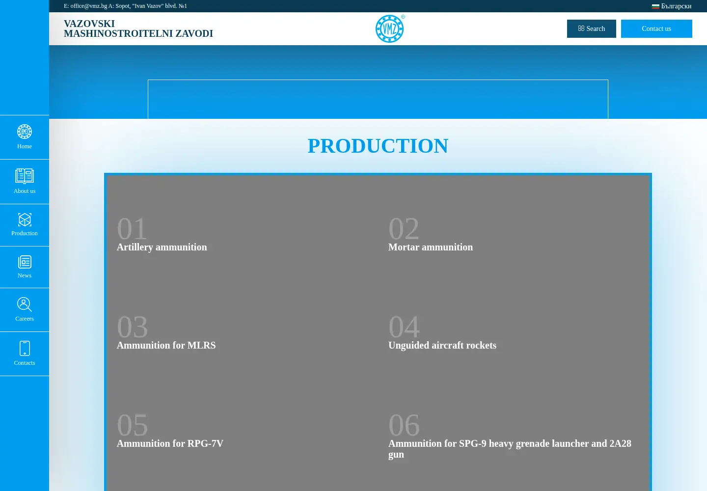Click the About us sidebar label
This screenshot has width=707, height=491.
tap(25, 191)
